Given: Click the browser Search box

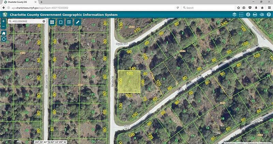Looking at the screenshot, I should 208,8.
